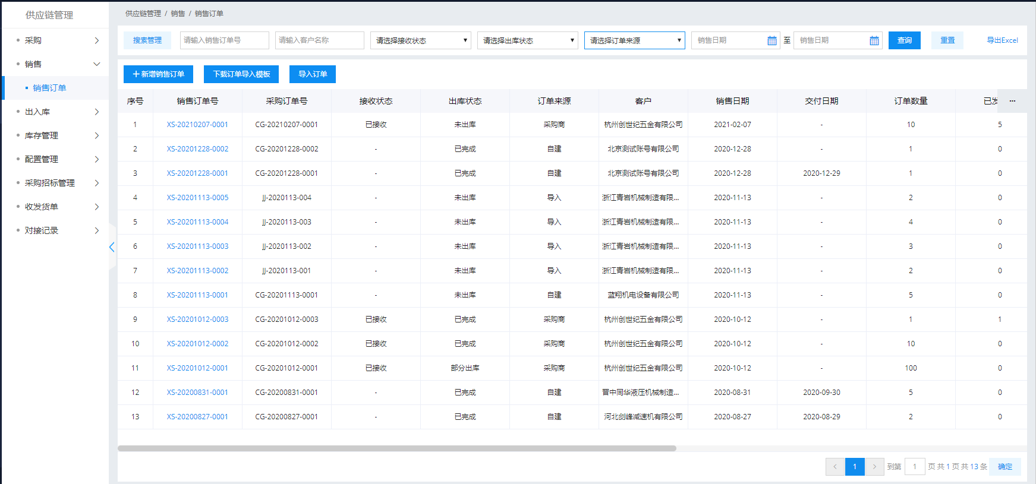Viewport: 1036px width, 484px height.
Task: Open the start sales date calendar icon
Action: (x=772, y=40)
